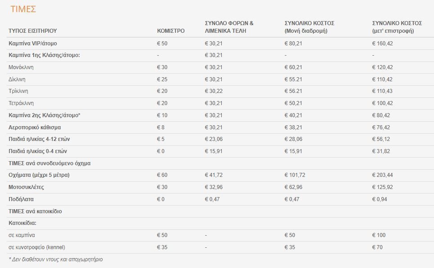Image resolution: width=434 pixels, height=268 pixels.
Task: Click the ΤΙΜΕΣ heading
Action: [23, 9]
